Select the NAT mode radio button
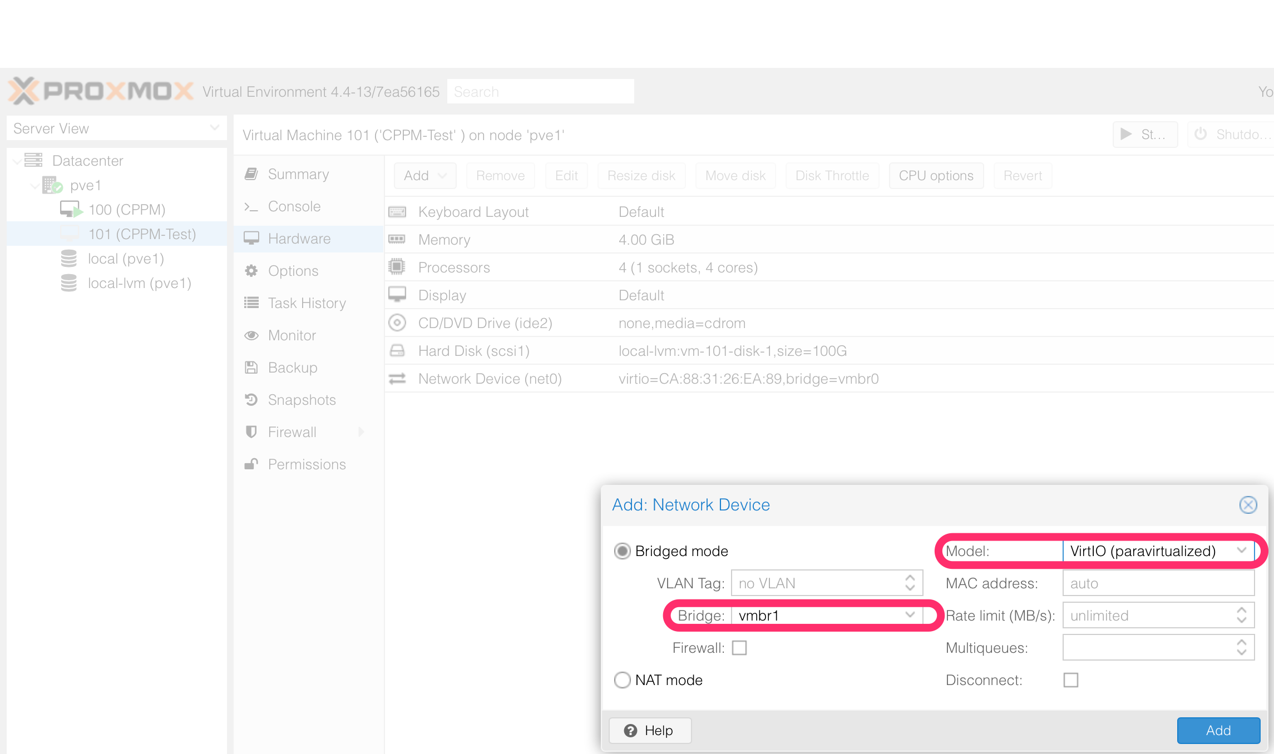This screenshot has height=754, width=1274. (x=622, y=680)
